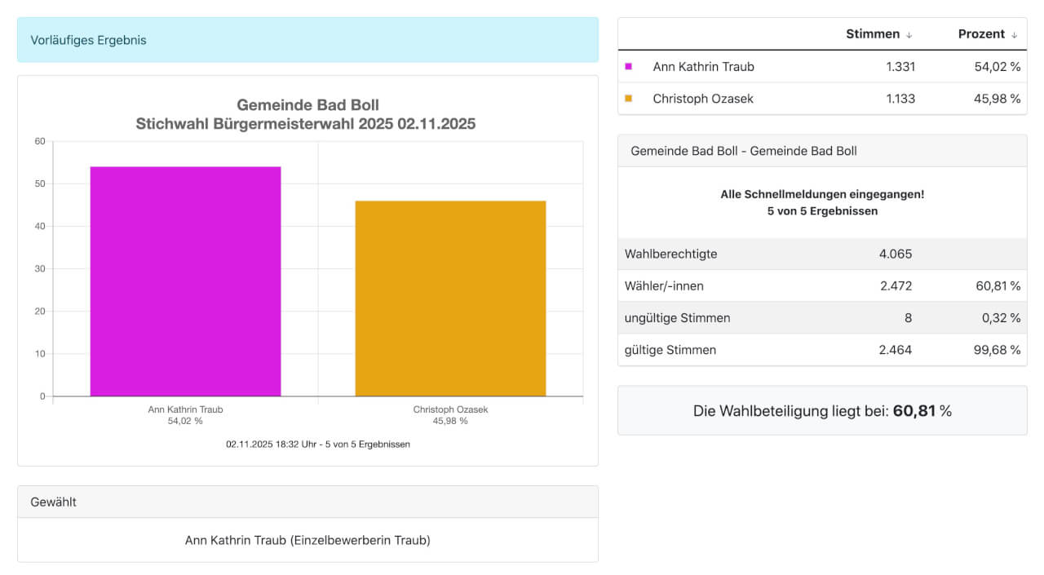Click the gültige Stimmen row

(x=822, y=350)
